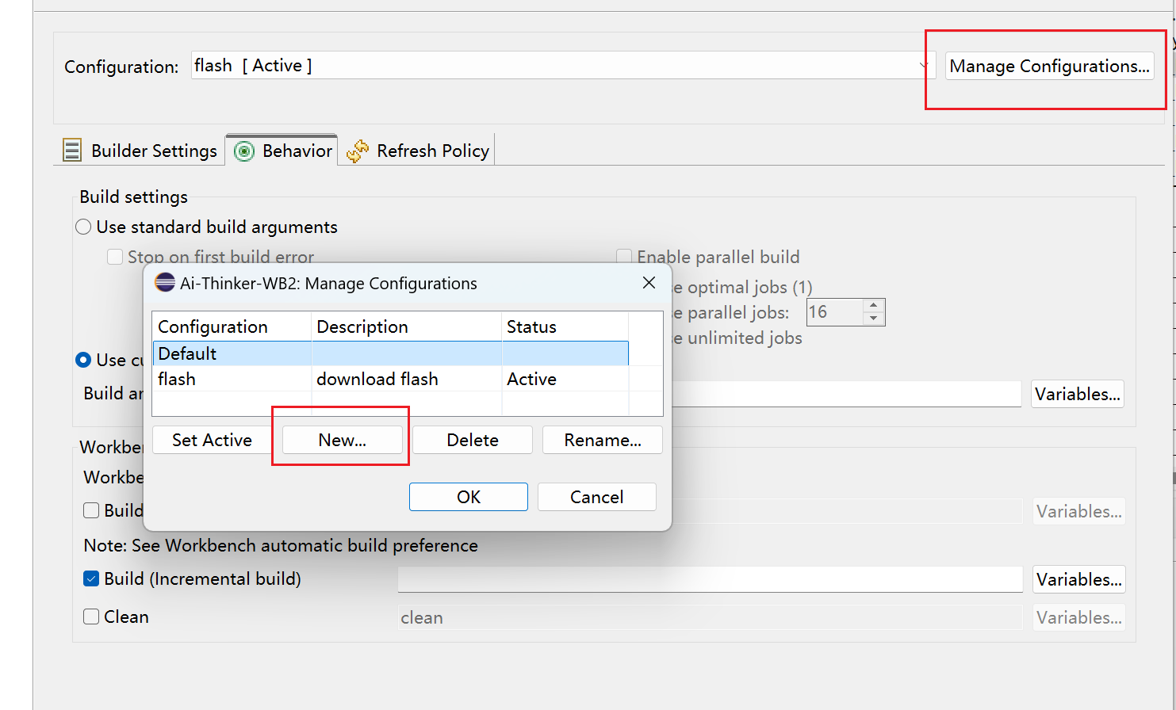The image size is (1176, 710).
Task: Toggle the Build (Incremental build) checkbox
Action: [91, 578]
